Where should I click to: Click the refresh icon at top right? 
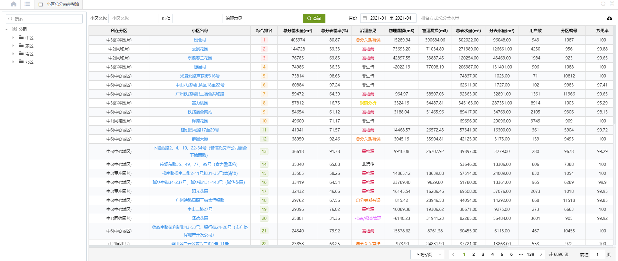point(603,4)
